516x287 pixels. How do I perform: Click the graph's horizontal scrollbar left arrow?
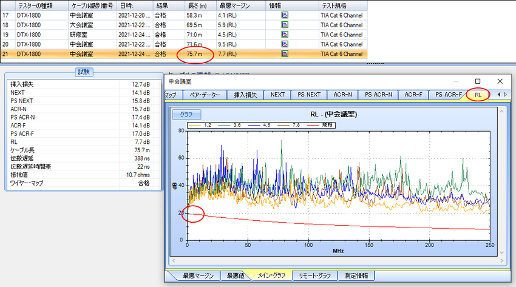[174, 261]
